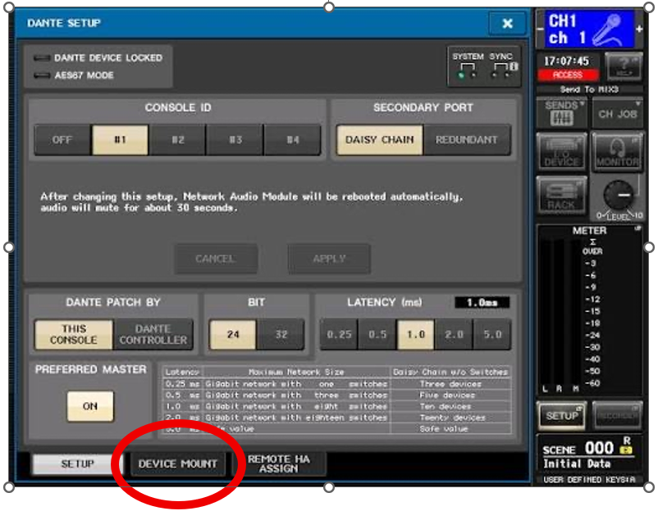
Task: Open the RECORDER panel
Action: tap(618, 416)
